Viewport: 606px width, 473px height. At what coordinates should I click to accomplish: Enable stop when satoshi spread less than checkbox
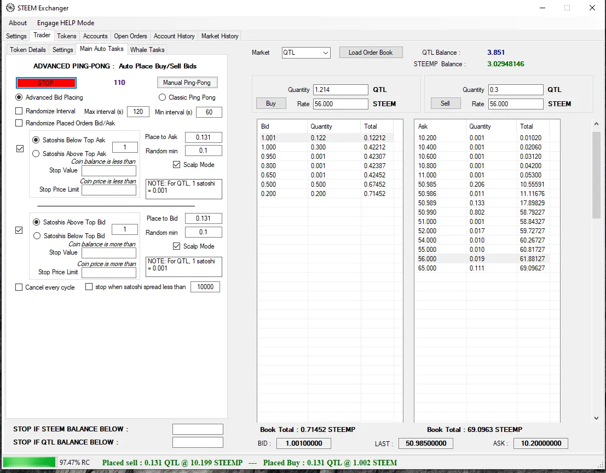(x=89, y=287)
